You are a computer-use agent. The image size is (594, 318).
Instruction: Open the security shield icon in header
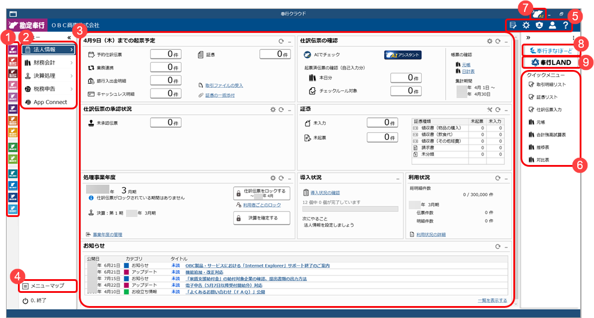click(539, 25)
